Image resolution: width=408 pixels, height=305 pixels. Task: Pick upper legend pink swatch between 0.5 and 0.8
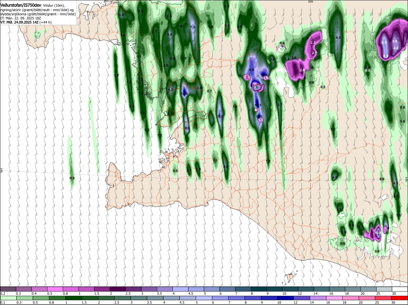point(55,289)
